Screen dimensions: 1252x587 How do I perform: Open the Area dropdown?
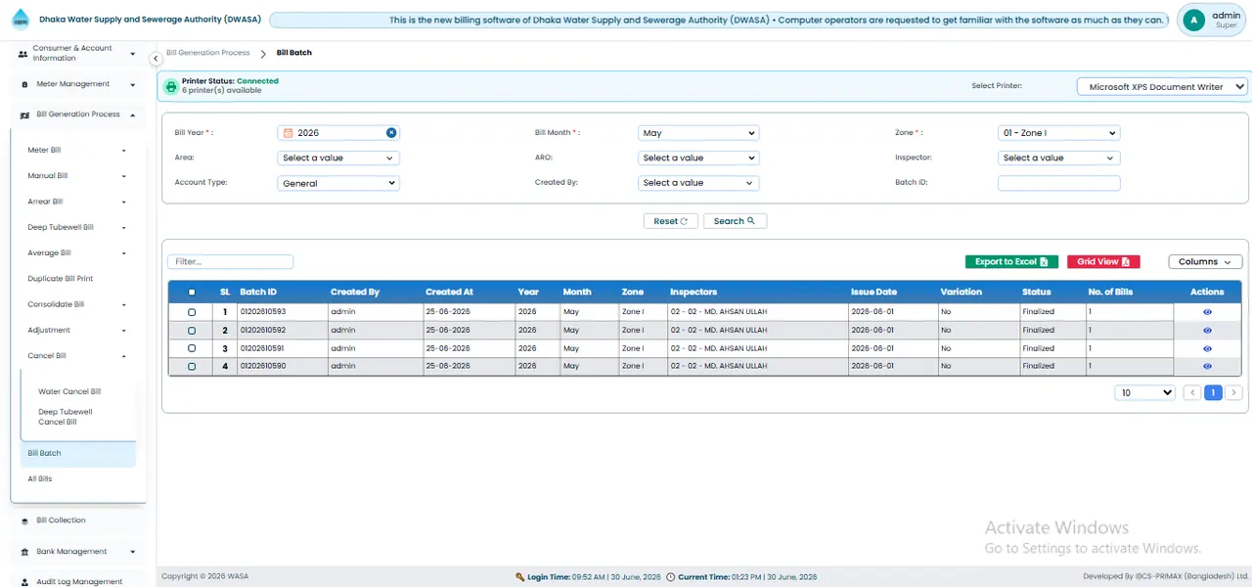click(338, 158)
